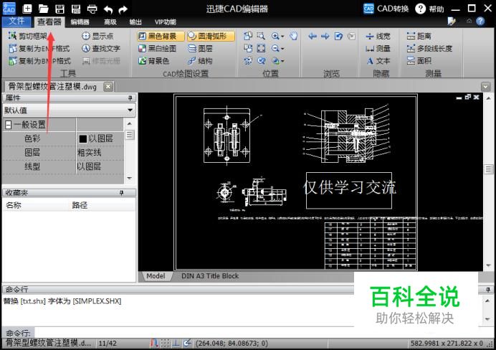Open the 文件 menu
The height and width of the screenshot is (350, 496).
pos(16,22)
